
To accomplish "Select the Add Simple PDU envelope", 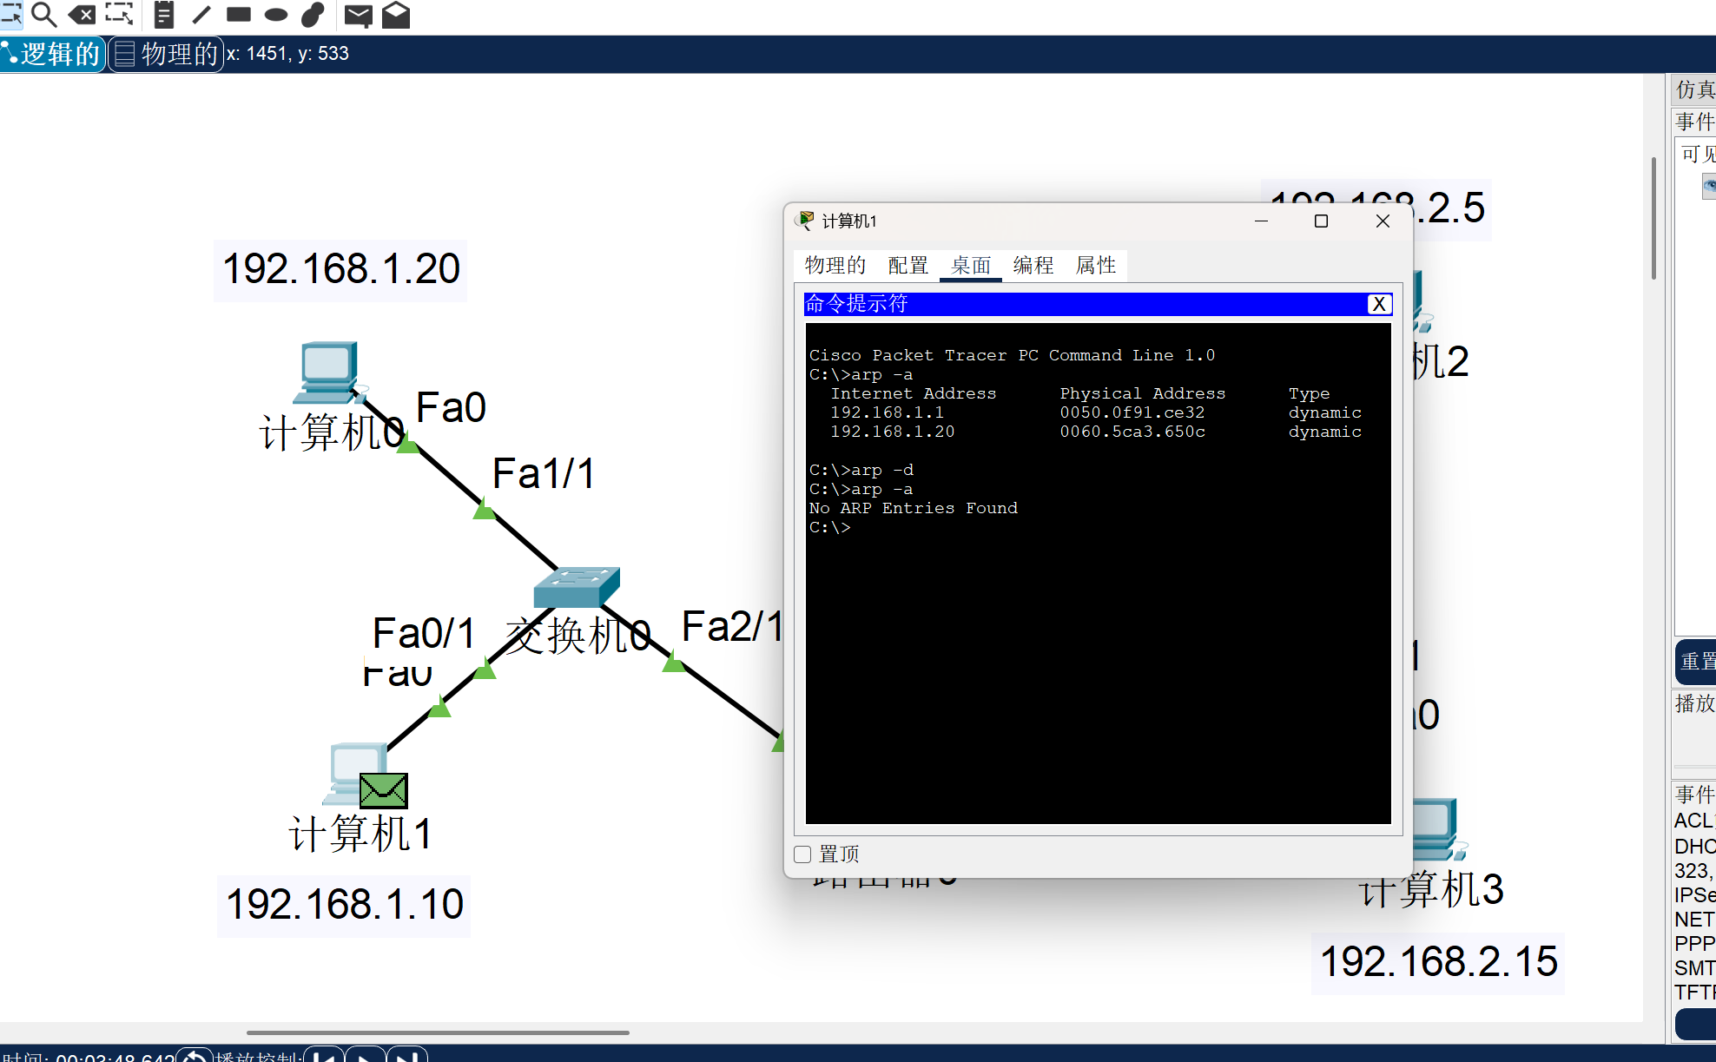I will click(x=358, y=14).
